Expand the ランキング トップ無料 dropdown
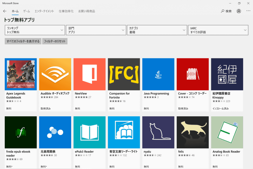The image size is (253, 169). pyautogui.click(x=35, y=30)
